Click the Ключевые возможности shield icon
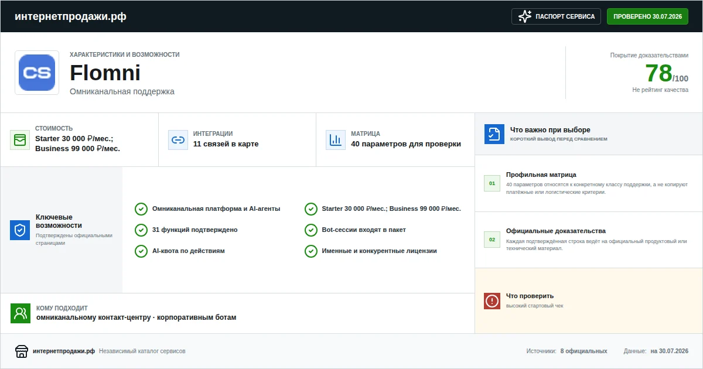This screenshot has height=369, width=703. click(20, 230)
